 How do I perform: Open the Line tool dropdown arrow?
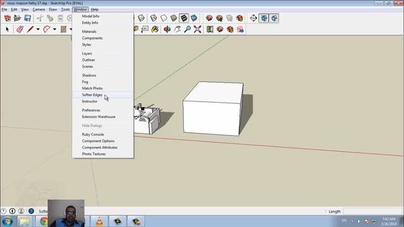click(x=38, y=30)
